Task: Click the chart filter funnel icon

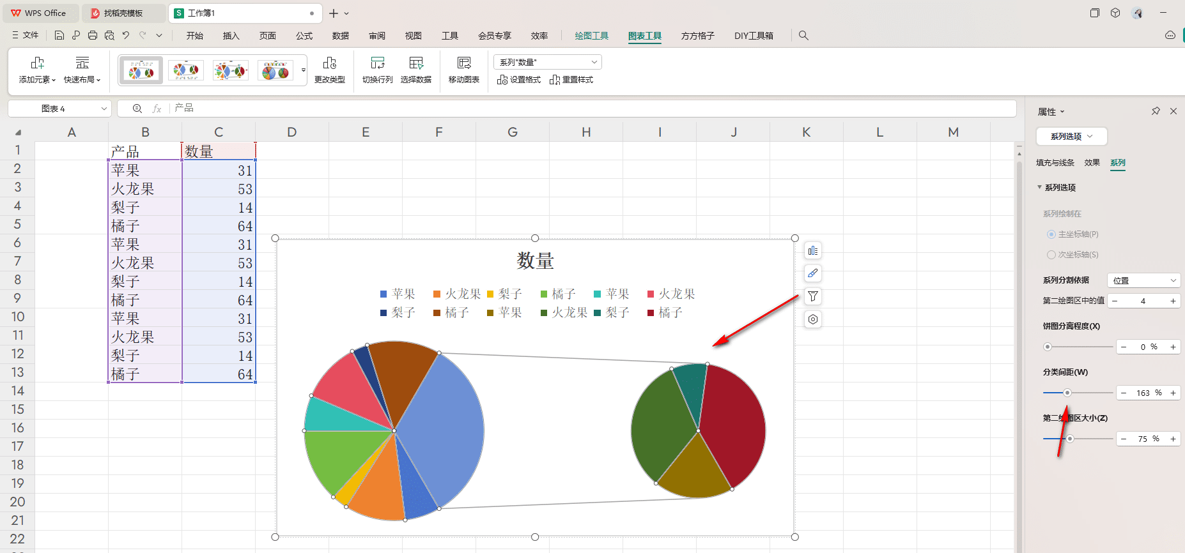Action: pyautogui.click(x=813, y=296)
